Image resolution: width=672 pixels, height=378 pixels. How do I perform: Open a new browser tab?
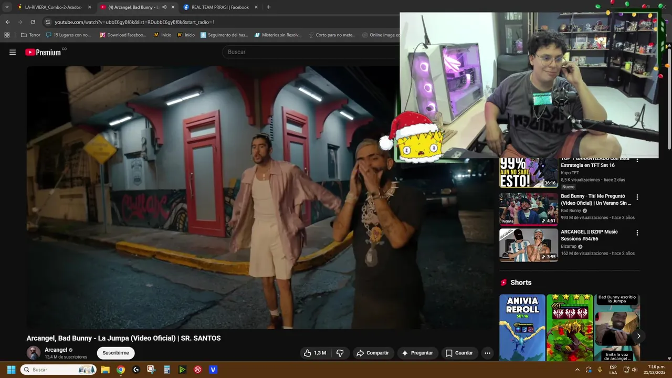tap(269, 7)
